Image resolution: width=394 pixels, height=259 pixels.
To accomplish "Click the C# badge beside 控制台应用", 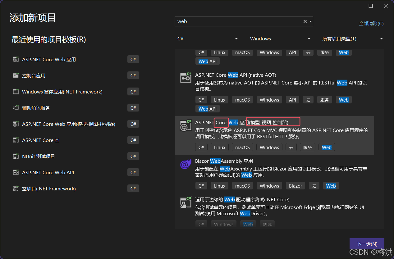I will click(133, 75).
